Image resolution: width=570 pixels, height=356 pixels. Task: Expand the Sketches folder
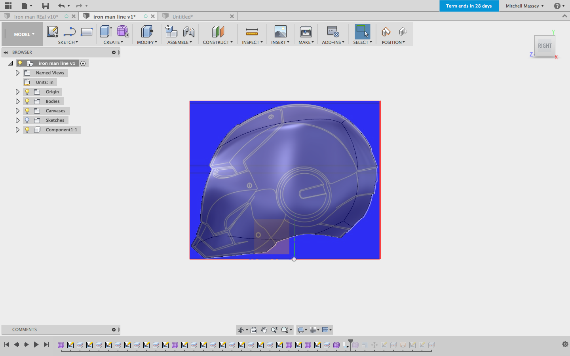pos(17,120)
